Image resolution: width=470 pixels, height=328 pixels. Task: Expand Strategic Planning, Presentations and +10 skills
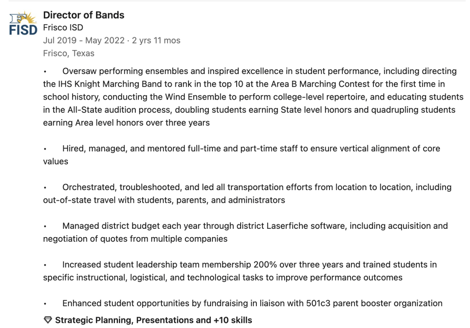(148, 320)
